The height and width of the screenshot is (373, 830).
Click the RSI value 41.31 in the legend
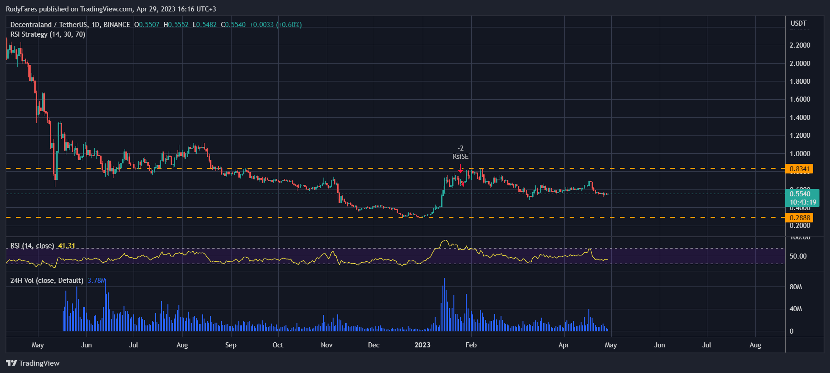pyautogui.click(x=67, y=246)
